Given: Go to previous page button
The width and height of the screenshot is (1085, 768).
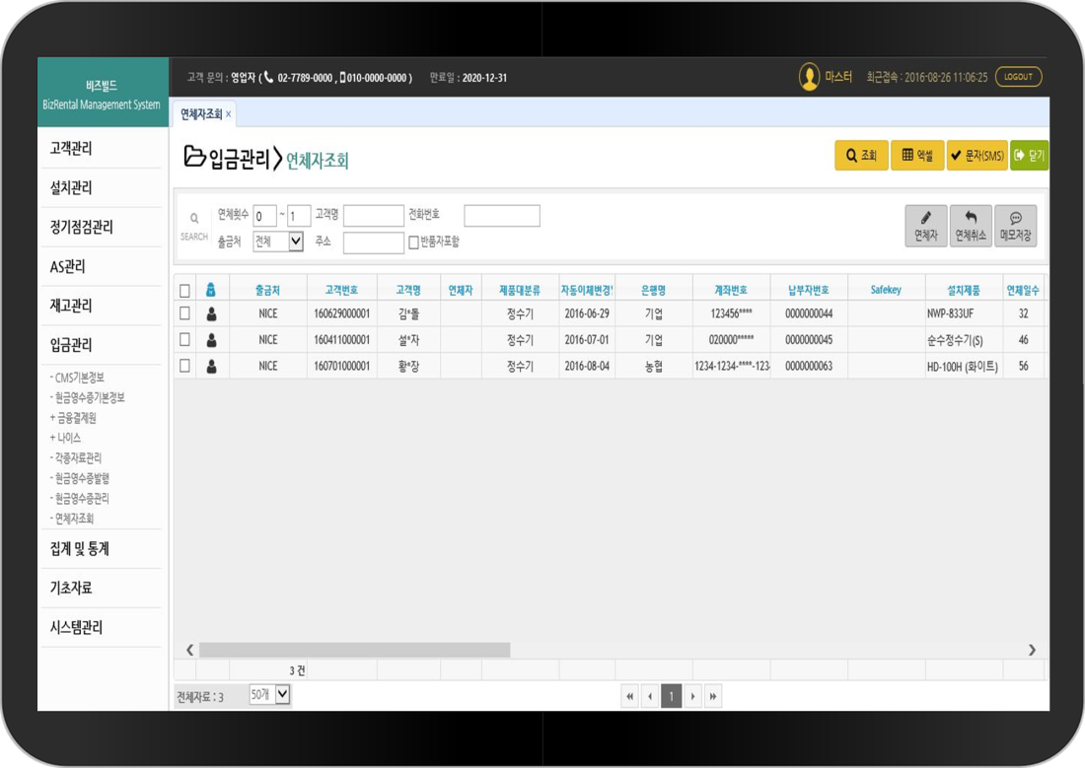Looking at the screenshot, I should [650, 696].
